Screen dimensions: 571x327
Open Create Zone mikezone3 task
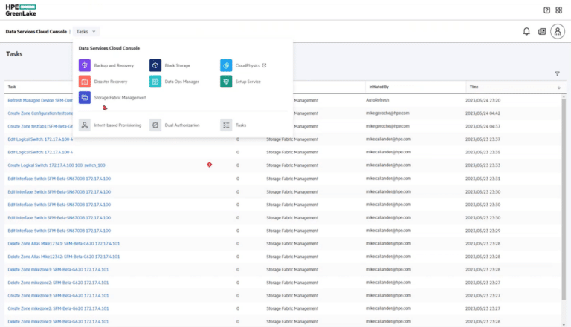coord(58,296)
